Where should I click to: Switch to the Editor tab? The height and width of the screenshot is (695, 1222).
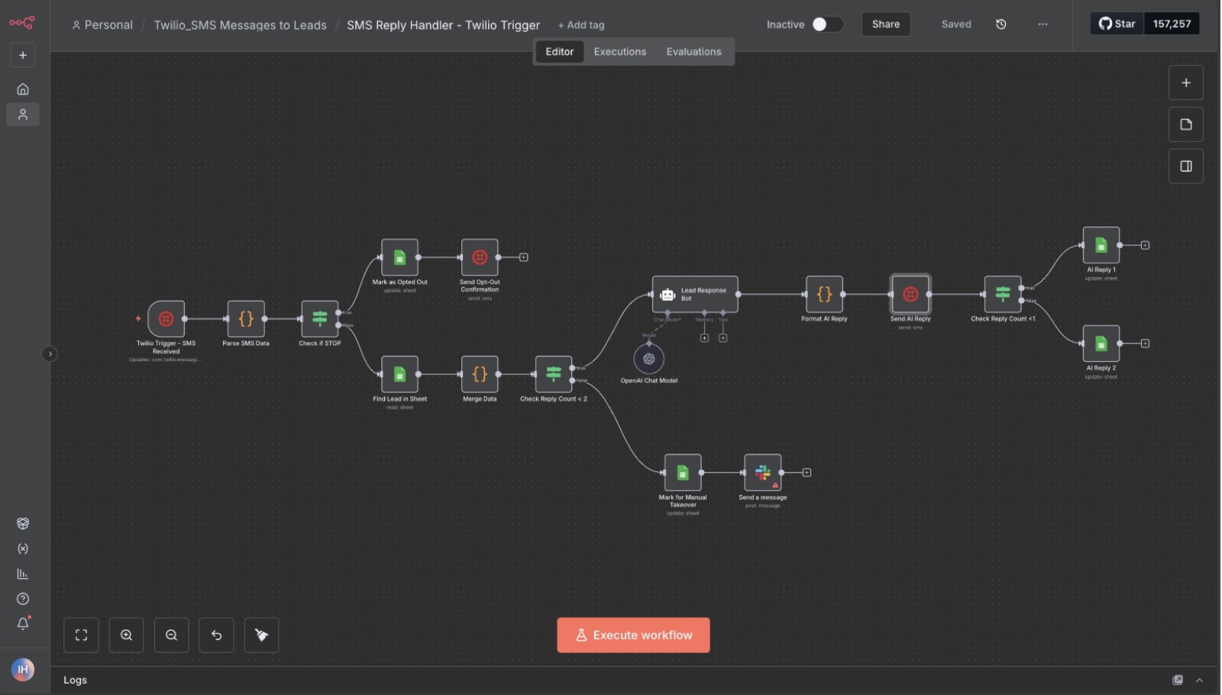pyautogui.click(x=559, y=52)
